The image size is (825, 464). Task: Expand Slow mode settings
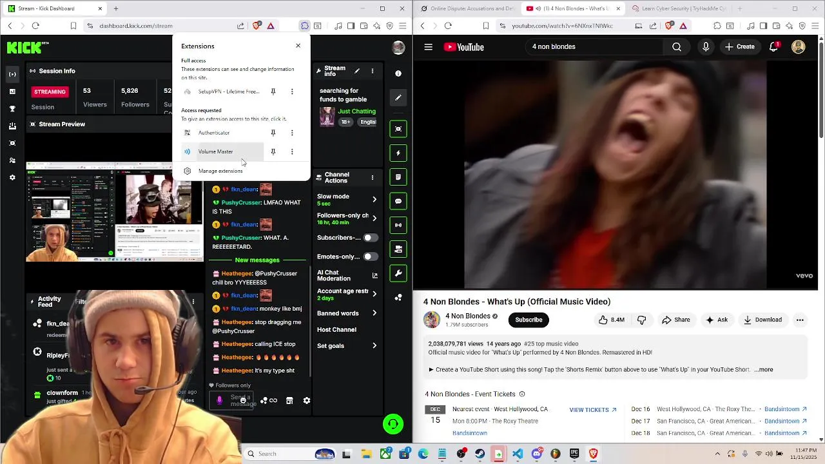click(x=374, y=199)
